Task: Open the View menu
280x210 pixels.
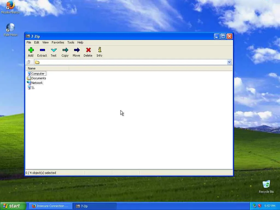Action: coord(45,42)
